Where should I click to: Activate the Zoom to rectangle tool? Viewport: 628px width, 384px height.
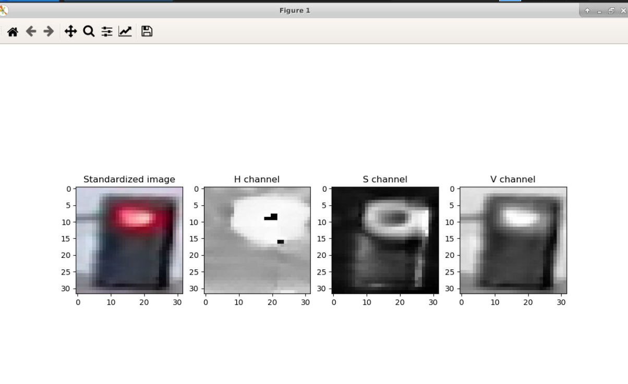click(x=89, y=32)
